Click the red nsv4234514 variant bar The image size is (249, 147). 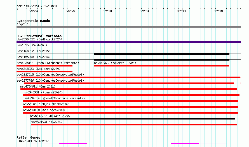[x=131, y=101]
